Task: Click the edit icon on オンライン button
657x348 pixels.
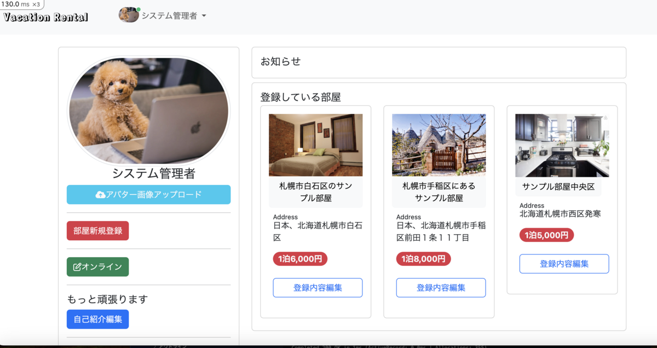Action: [x=77, y=267]
